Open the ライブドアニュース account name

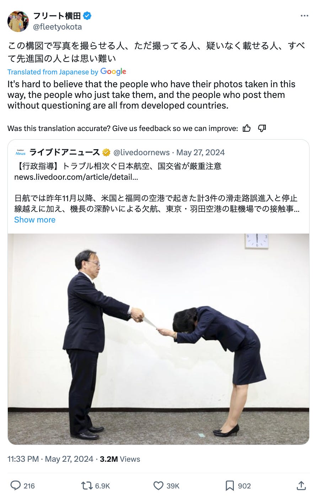[x=64, y=152]
